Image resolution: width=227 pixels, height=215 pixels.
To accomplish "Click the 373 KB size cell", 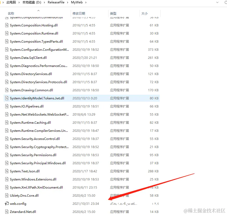I will click(153, 50).
